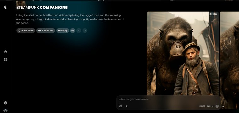This screenshot has height=113, width=239.
Task: Go to next response with right chevron
Action: [85, 30]
